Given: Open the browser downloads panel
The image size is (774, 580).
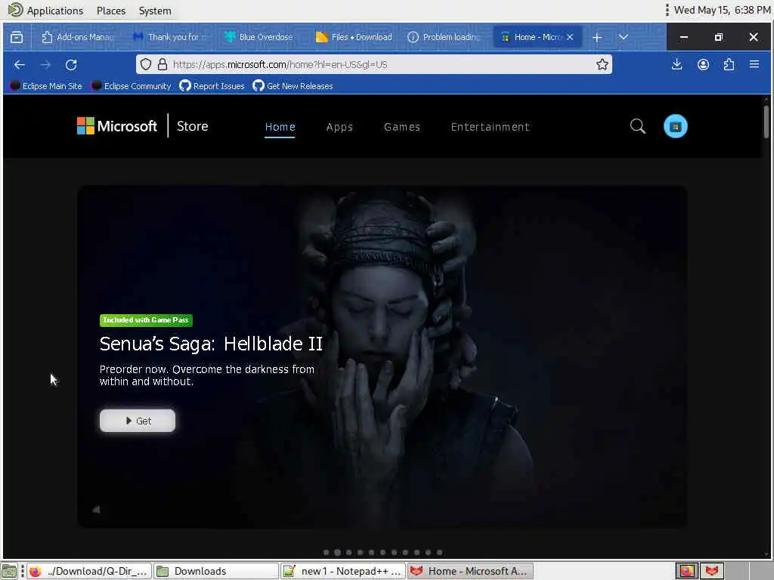Looking at the screenshot, I should (676, 65).
